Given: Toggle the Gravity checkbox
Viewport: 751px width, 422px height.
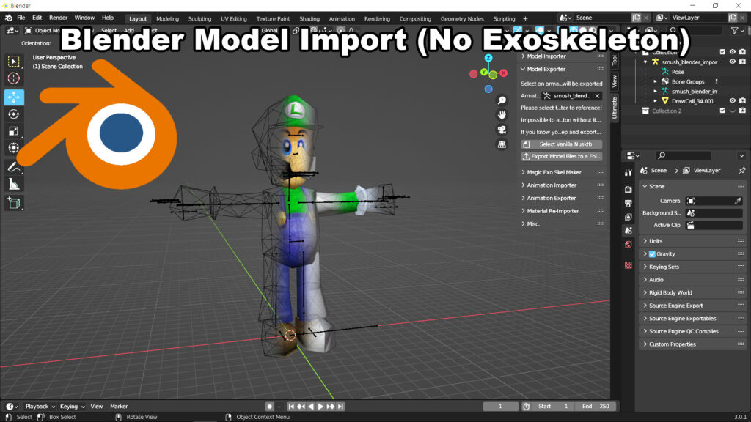Looking at the screenshot, I should coord(652,254).
